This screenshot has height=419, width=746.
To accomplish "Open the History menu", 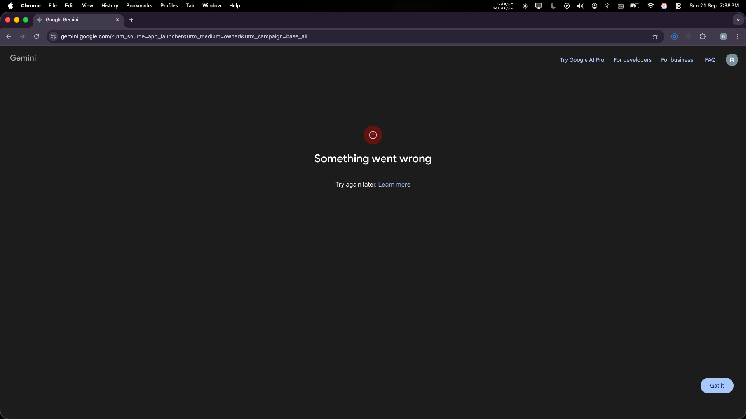I will pos(110,6).
